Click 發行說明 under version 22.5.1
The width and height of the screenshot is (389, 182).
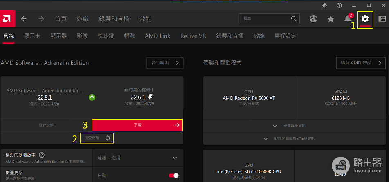tap(46, 125)
